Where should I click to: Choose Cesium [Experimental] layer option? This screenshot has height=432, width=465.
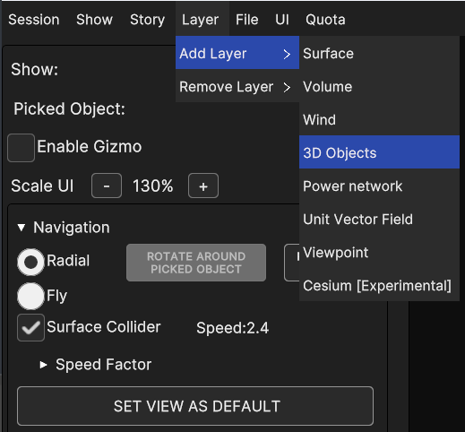(x=379, y=285)
